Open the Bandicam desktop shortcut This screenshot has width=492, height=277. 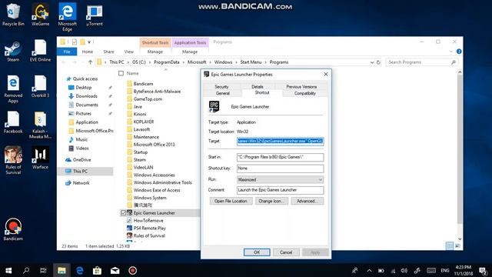pos(13,229)
